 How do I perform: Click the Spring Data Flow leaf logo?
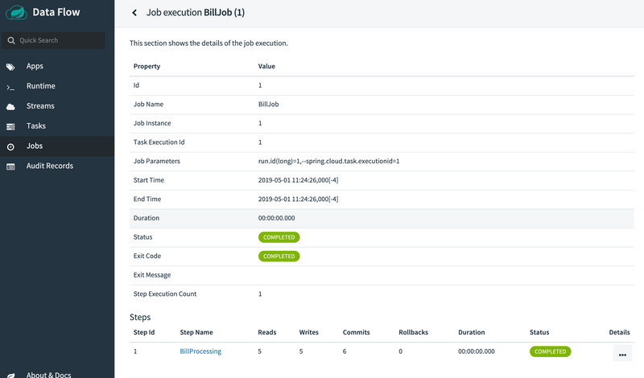point(16,12)
